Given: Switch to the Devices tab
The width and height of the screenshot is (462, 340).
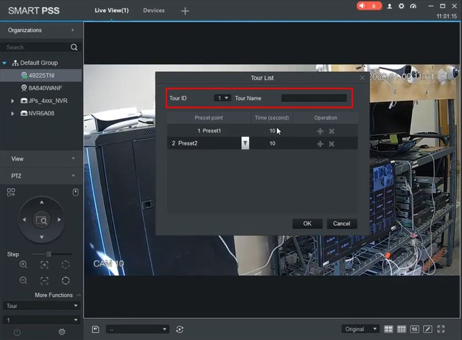Looking at the screenshot, I should tap(154, 10).
